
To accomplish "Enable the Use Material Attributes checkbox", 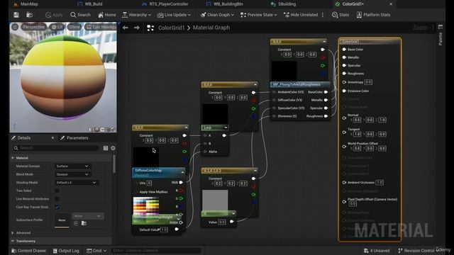I will 57,199.
